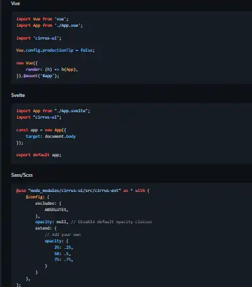
Task: Click the @use node_modules/cirrus-ui line
Action: [83, 191]
